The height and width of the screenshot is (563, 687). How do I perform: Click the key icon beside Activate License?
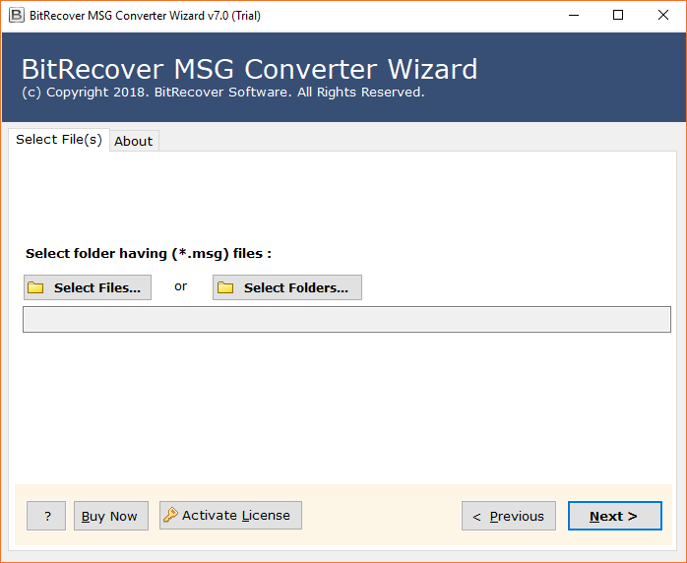point(171,516)
